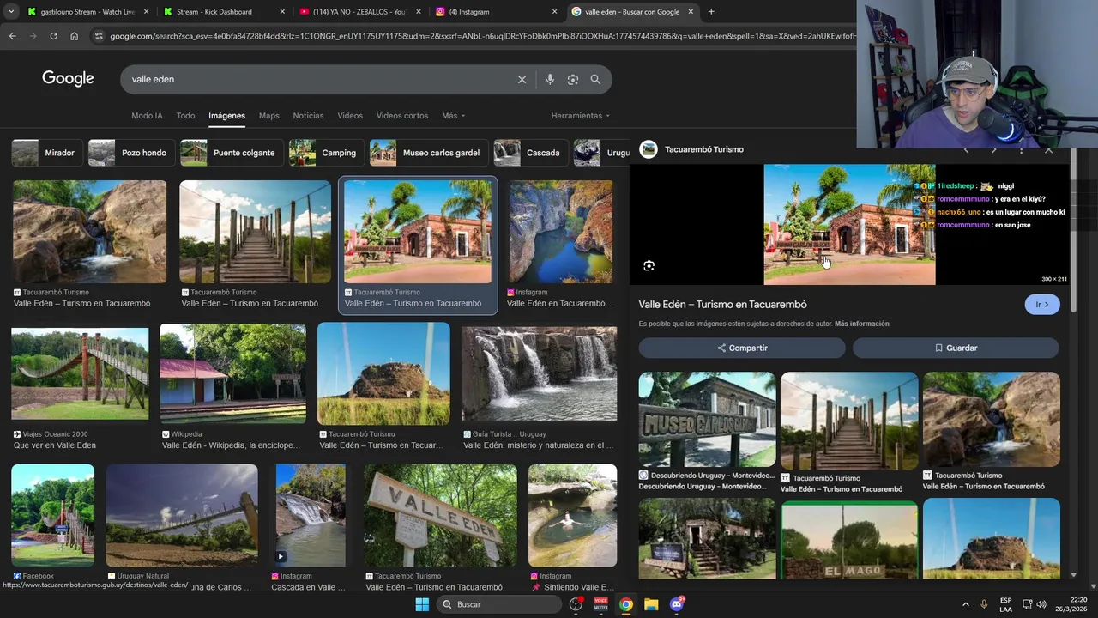The height and width of the screenshot is (618, 1098).
Task: Expand the Más dropdown
Action: click(453, 116)
